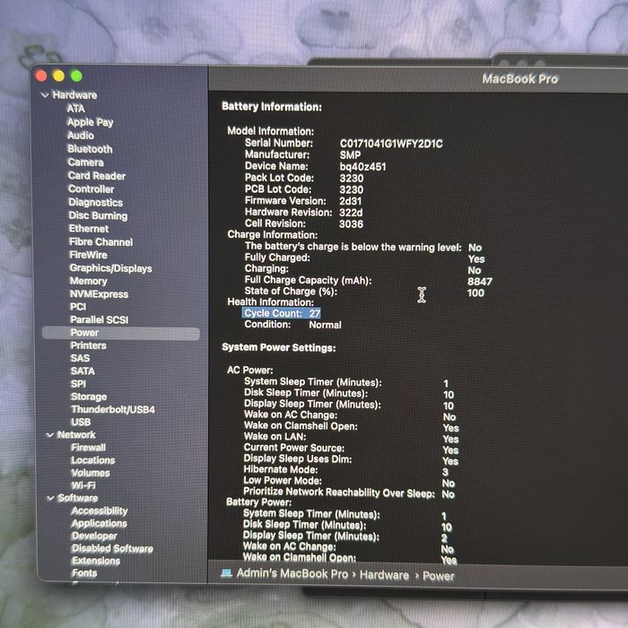Open SATA entry in sidebar
The height and width of the screenshot is (628, 628).
[83, 371]
